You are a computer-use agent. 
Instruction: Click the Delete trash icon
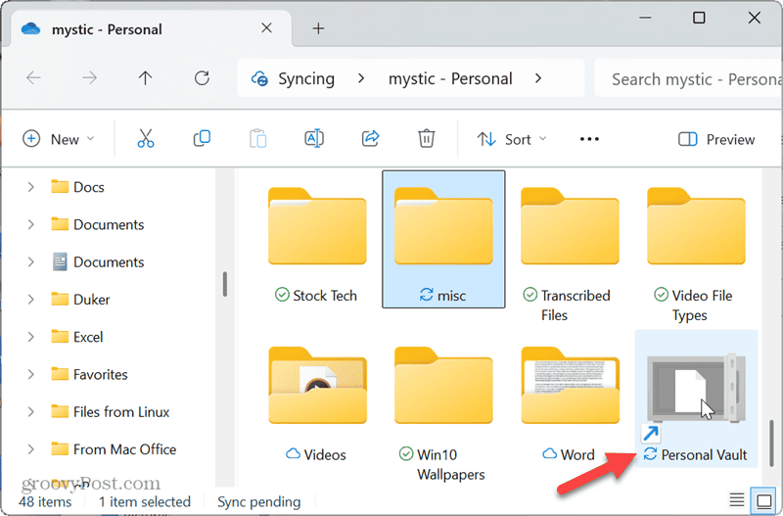coord(426,138)
